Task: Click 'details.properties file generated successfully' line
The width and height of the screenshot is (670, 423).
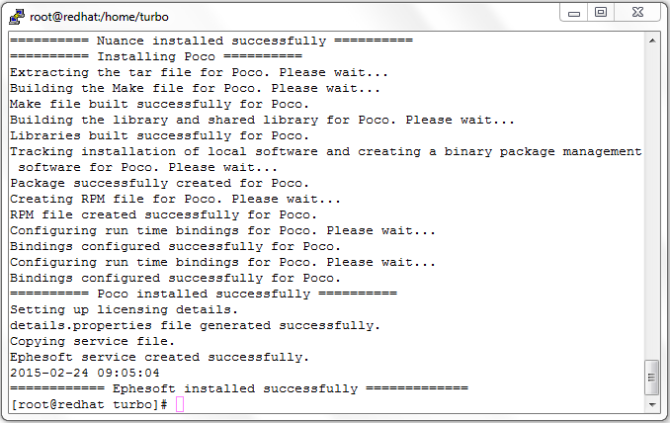Action: click(195, 325)
